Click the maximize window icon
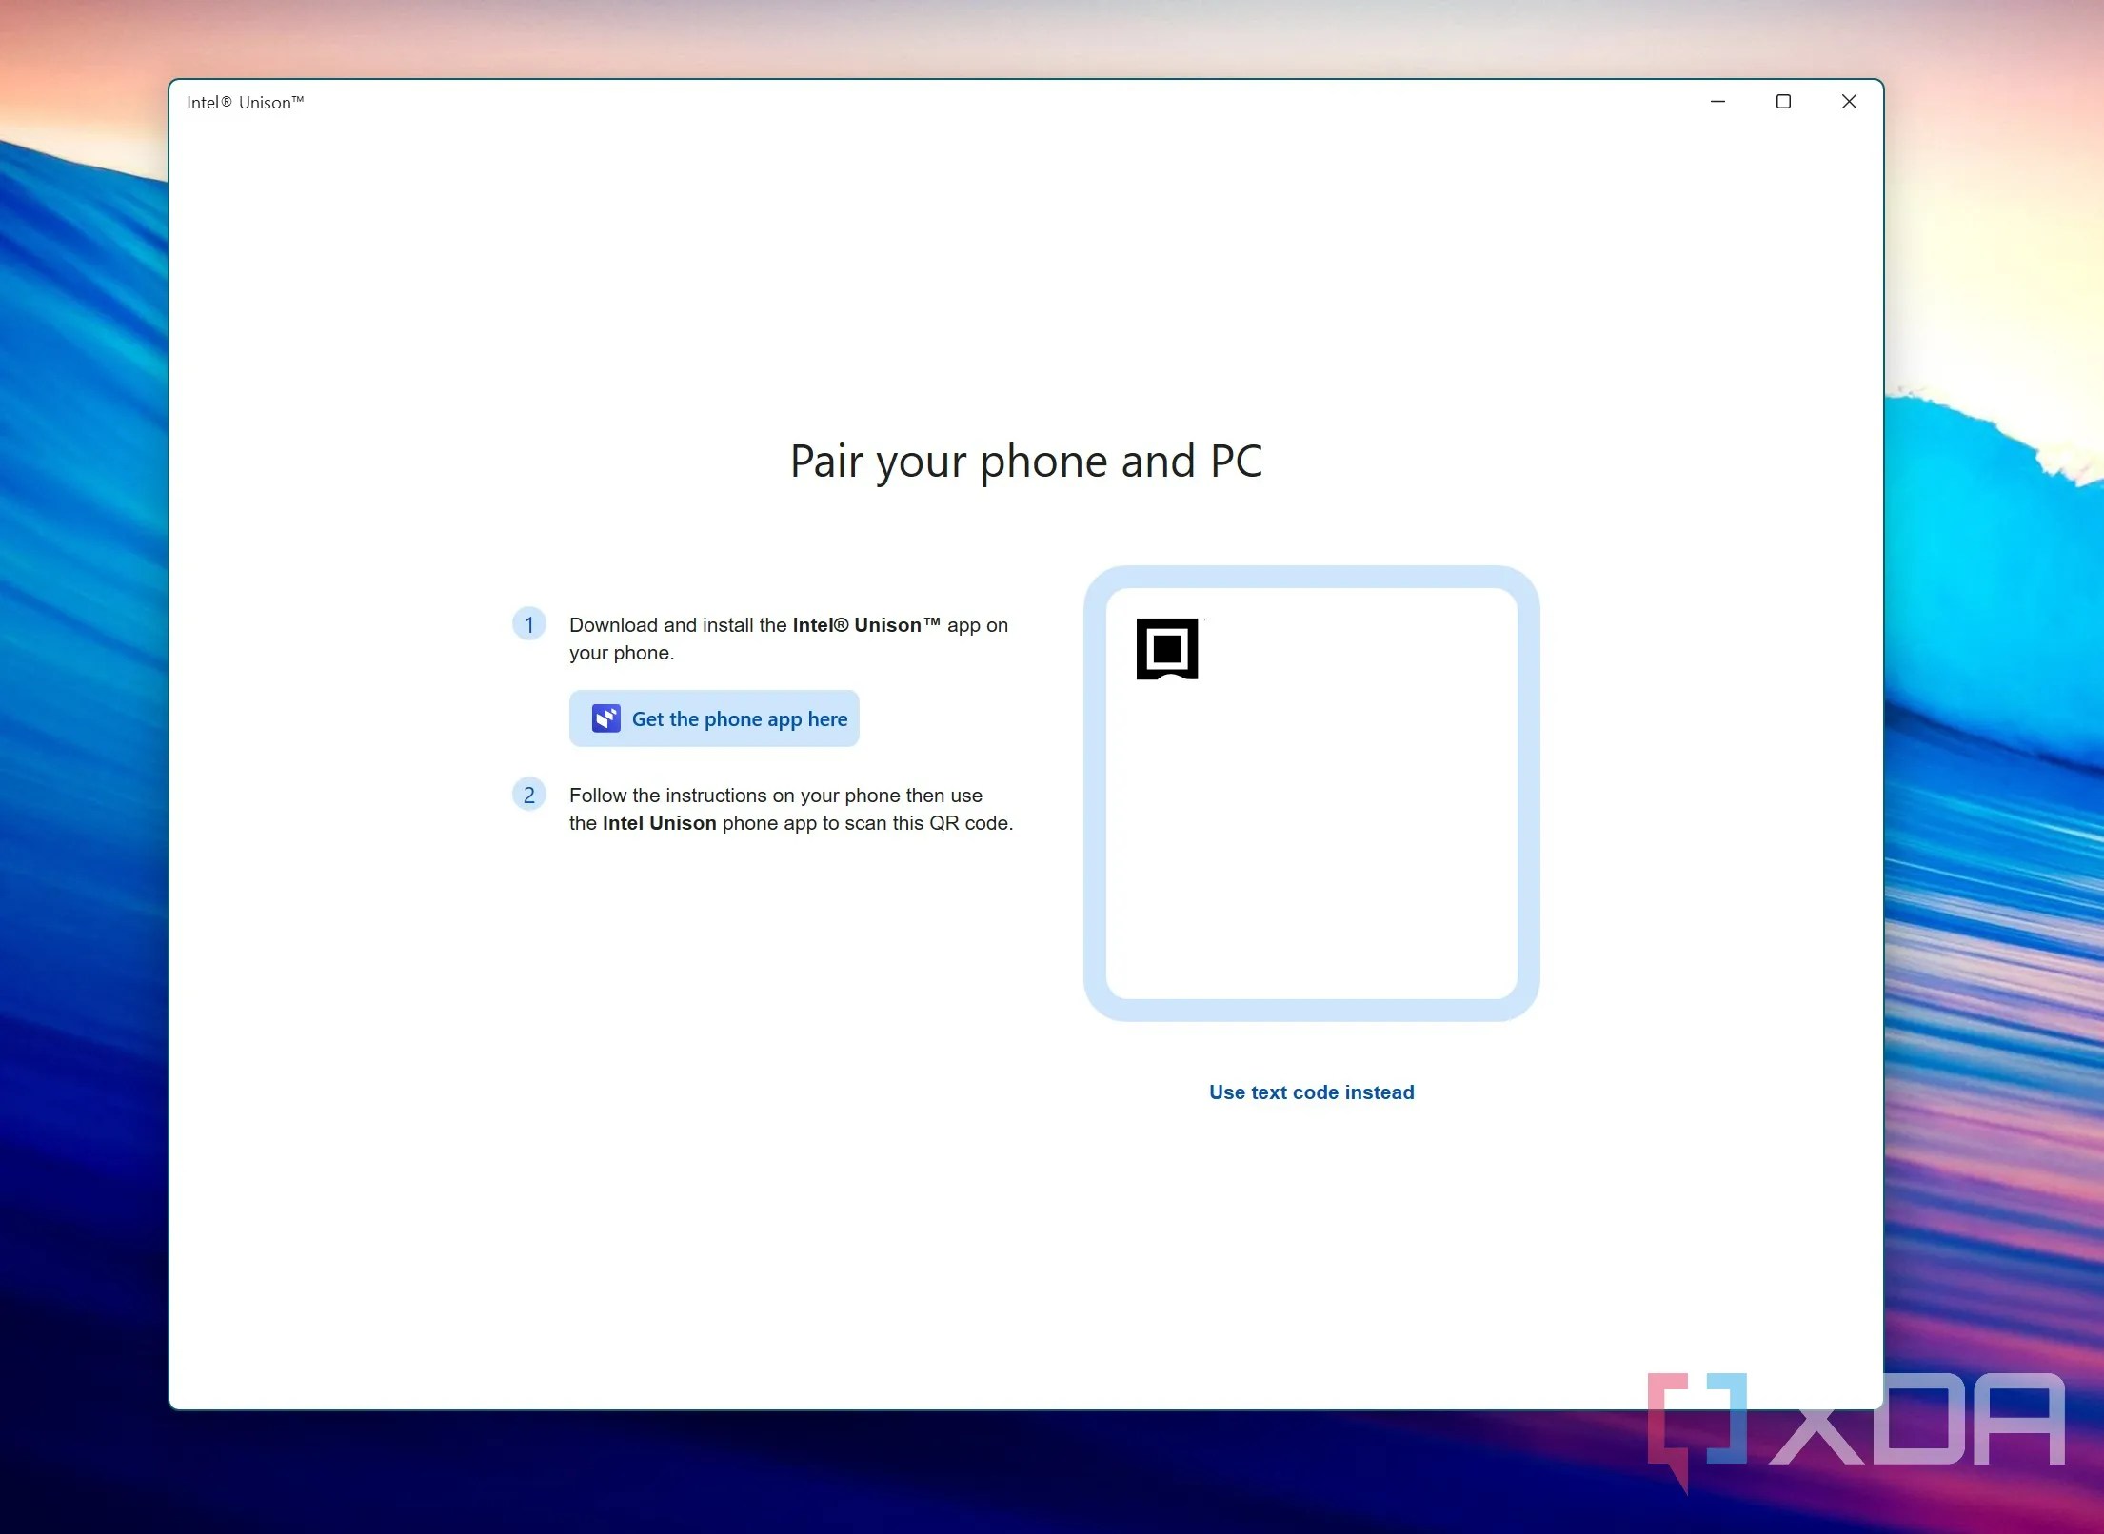Screen dimensions: 2104x1534 (1783, 102)
